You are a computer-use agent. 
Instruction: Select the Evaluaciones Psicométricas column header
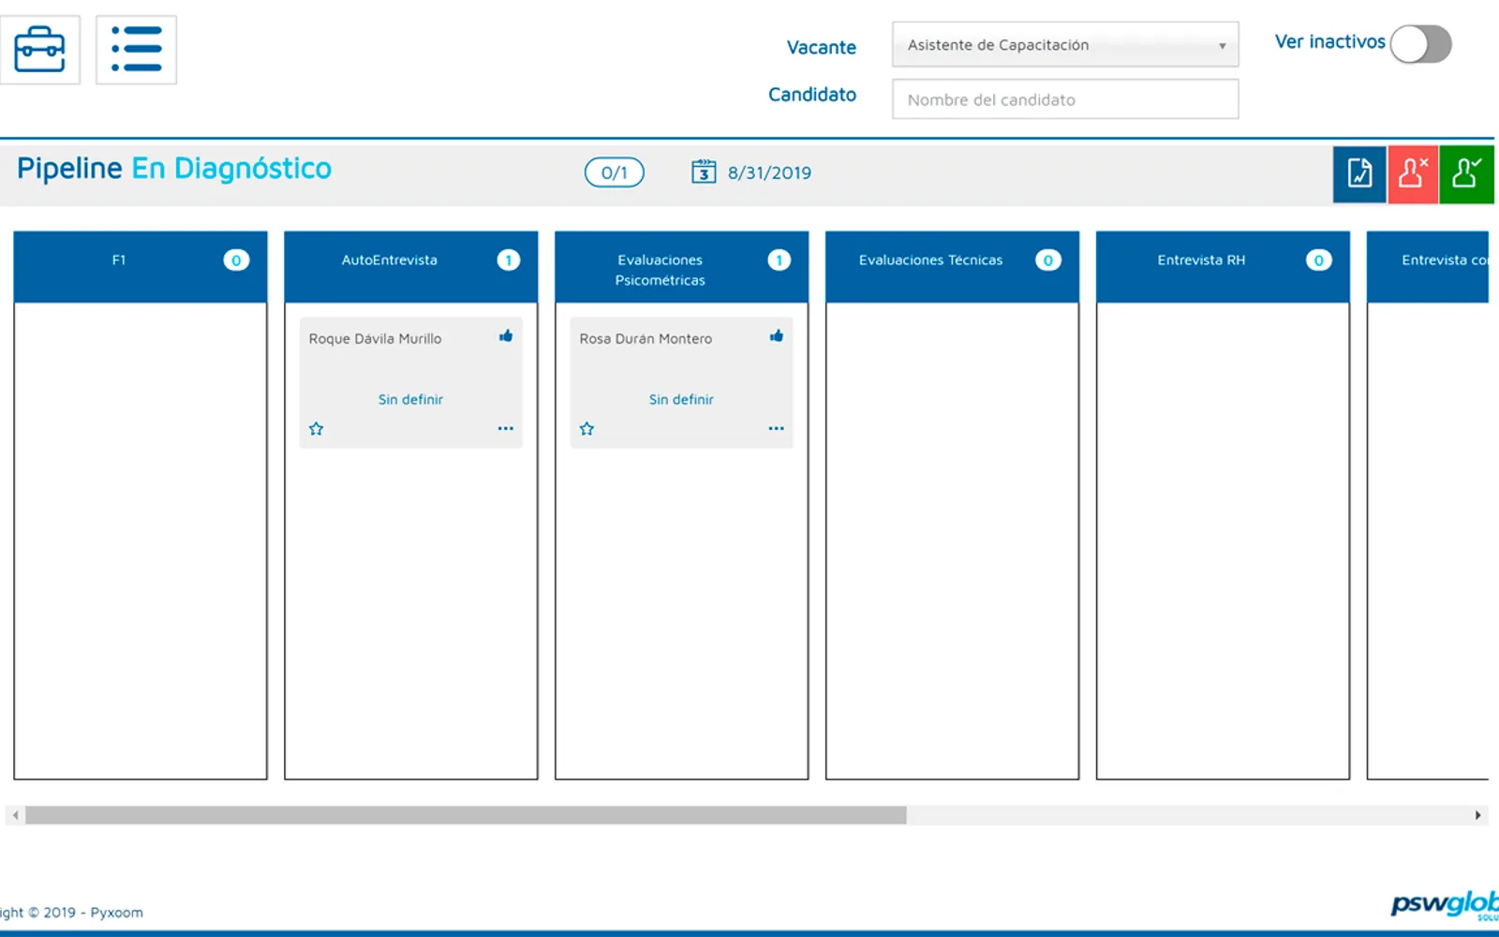coord(682,267)
